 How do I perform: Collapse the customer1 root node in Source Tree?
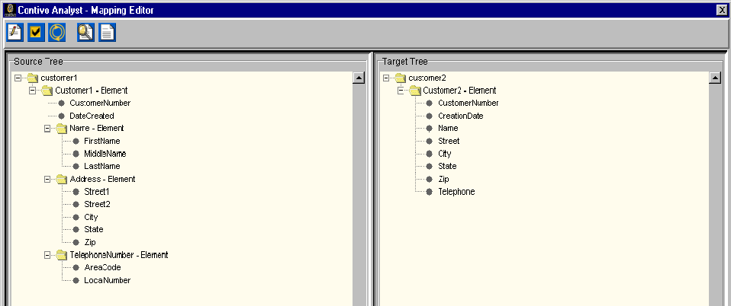click(18, 78)
